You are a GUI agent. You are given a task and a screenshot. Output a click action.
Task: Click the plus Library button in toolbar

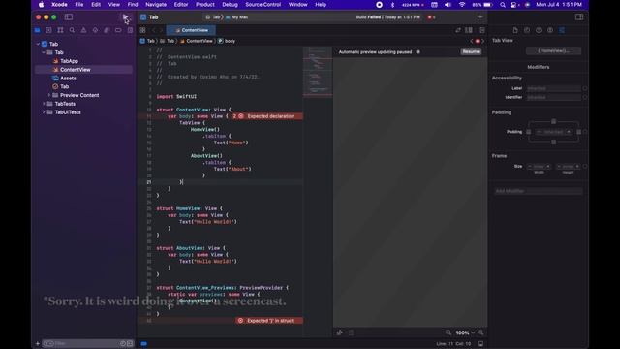click(480, 17)
